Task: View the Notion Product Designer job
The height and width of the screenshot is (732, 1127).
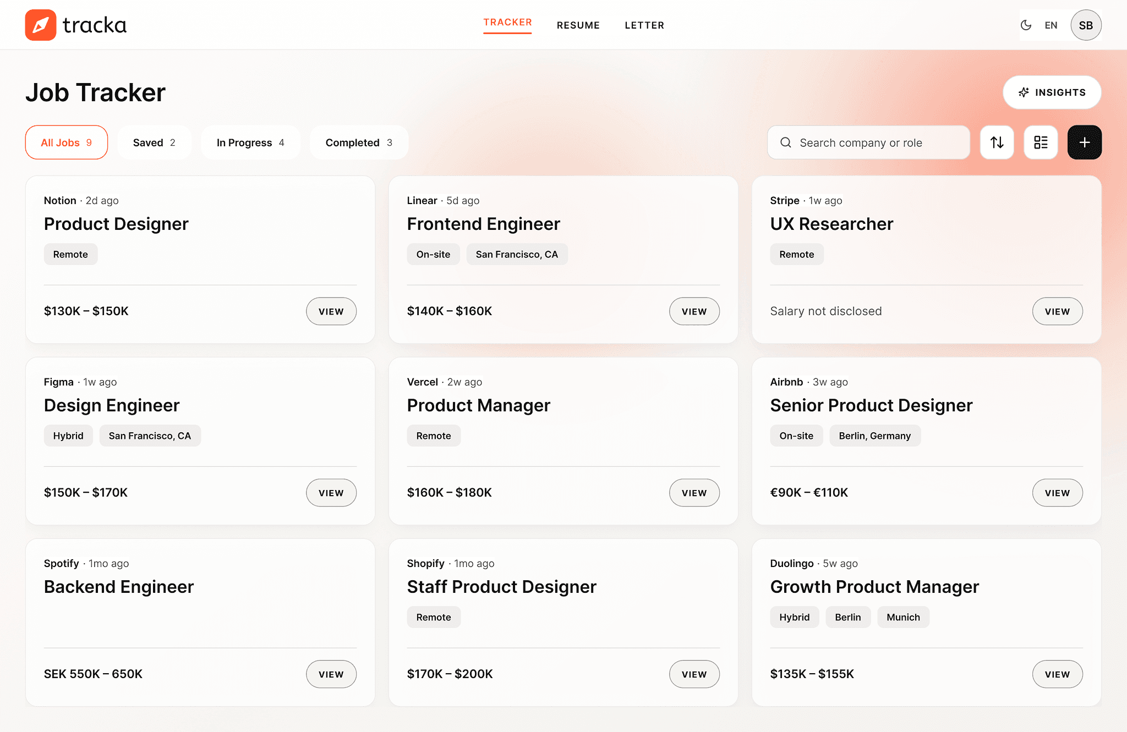Action: (x=331, y=311)
